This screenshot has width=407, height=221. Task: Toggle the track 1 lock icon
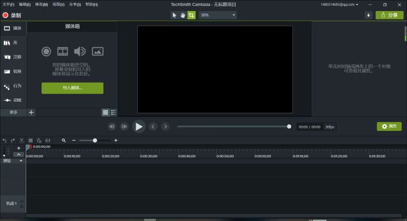pos(22,206)
